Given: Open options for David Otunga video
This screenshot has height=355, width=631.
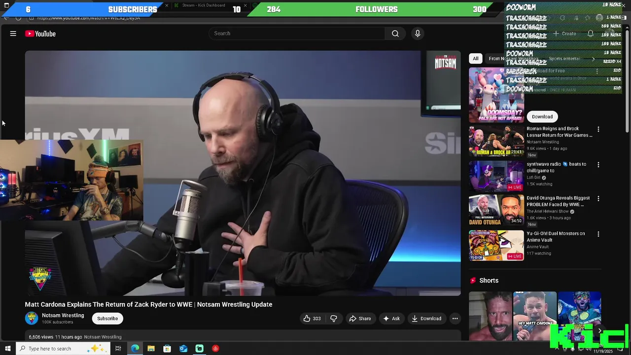Looking at the screenshot, I should point(598,199).
